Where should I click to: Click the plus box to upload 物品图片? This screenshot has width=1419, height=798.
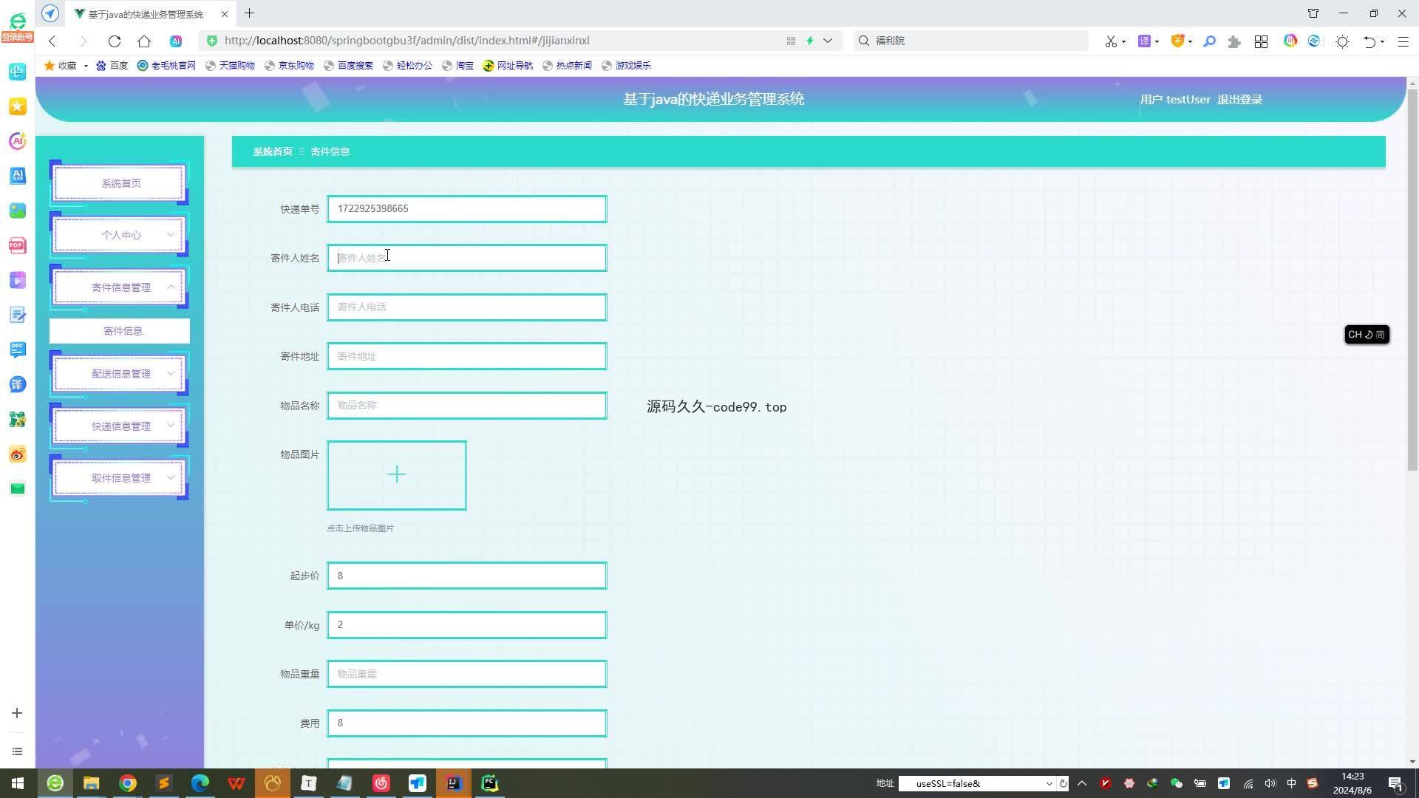point(397,475)
